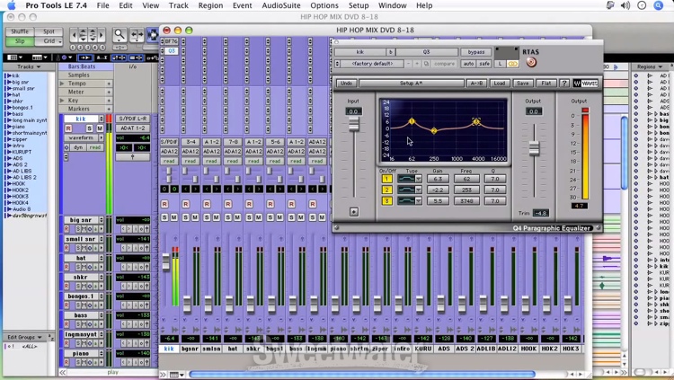
Task: Click plus button under Input fader
Action: point(354,212)
